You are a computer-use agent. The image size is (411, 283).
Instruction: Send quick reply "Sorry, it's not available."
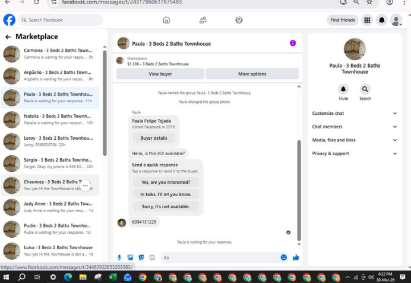coord(166,206)
